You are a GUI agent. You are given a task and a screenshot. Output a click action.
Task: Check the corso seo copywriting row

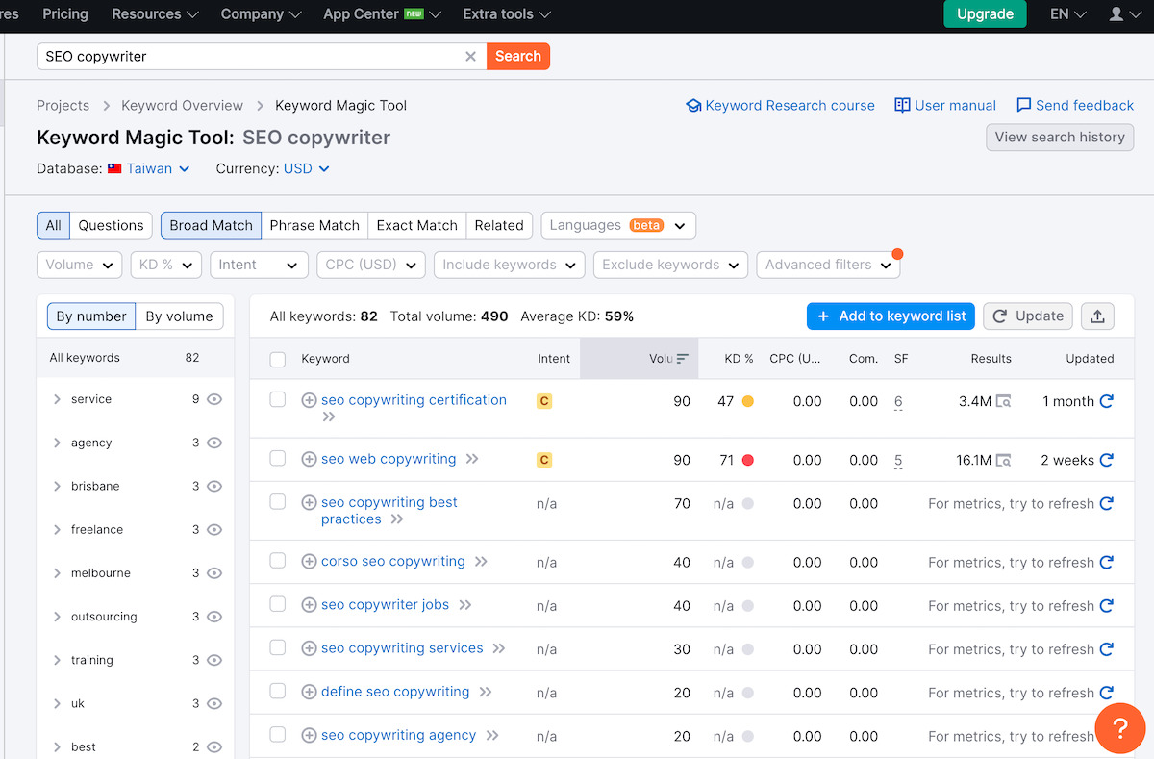278,560
